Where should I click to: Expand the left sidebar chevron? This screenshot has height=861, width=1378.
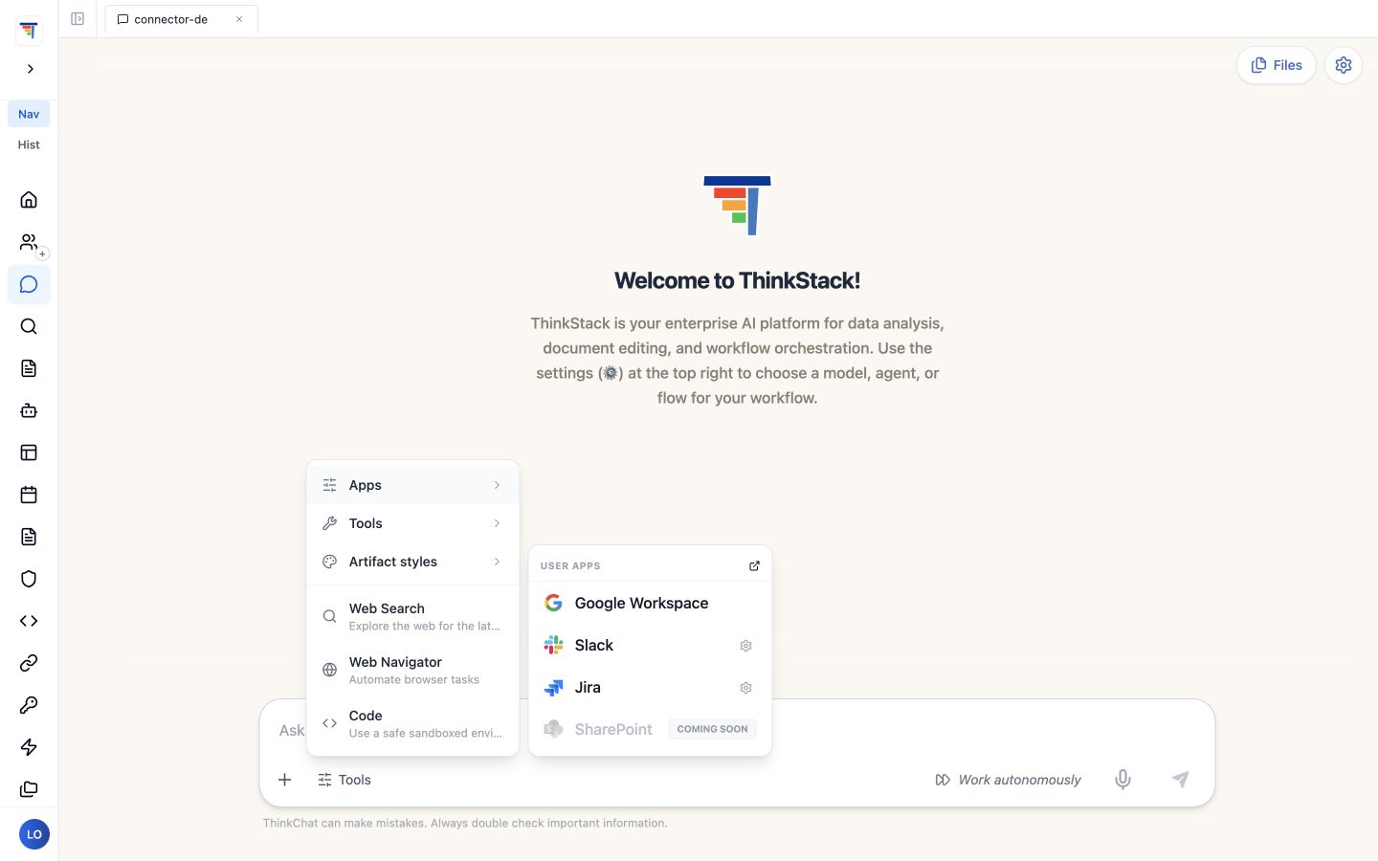click(30, 69)
